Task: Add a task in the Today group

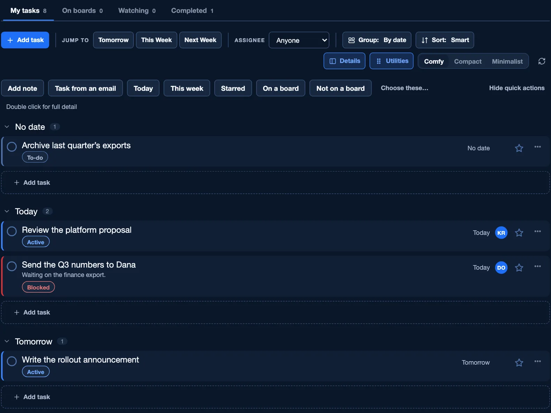Action: 276,312
